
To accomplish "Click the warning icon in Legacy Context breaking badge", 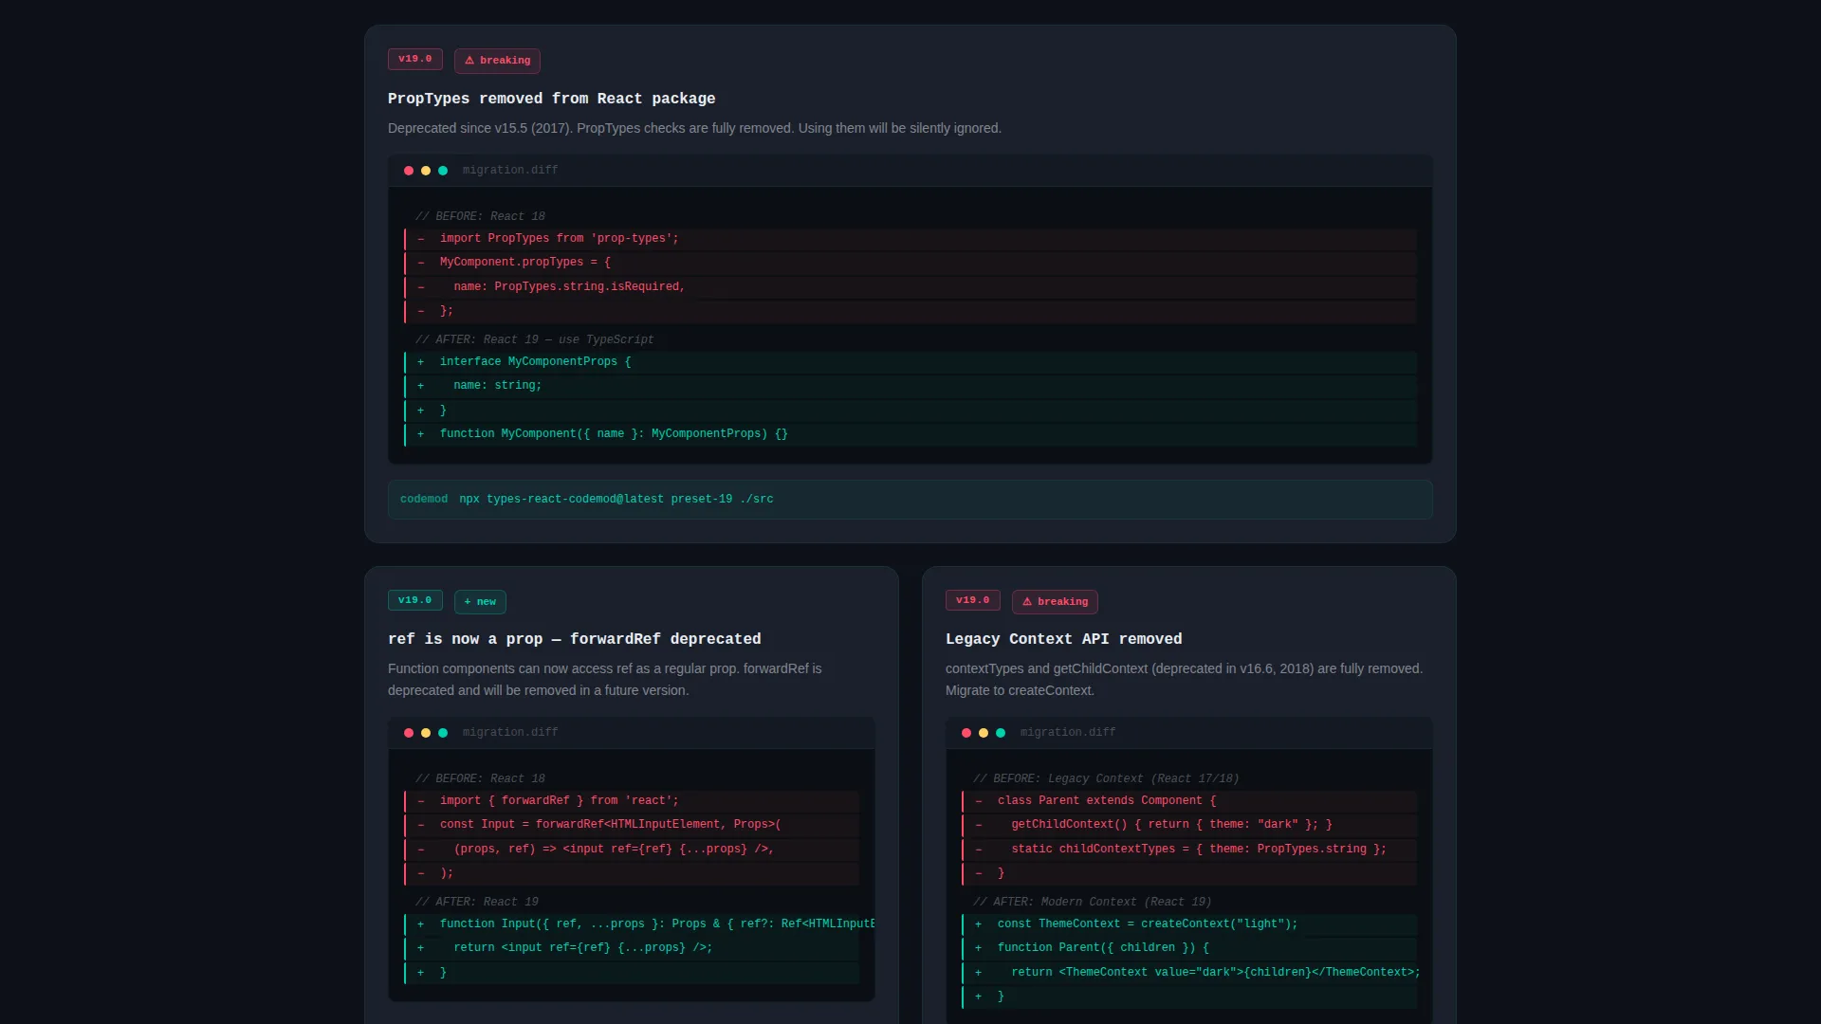I will click(1027, 602).
